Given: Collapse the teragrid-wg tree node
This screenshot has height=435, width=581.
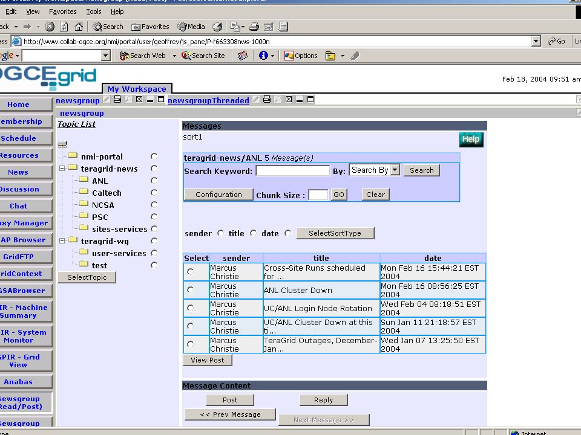Looking at the screenshot, I should [x=62, y=241].
